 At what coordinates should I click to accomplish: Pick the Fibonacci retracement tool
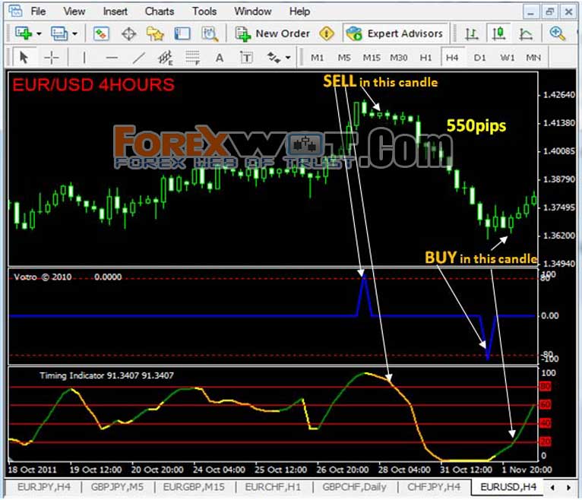[x=193, y=58]
